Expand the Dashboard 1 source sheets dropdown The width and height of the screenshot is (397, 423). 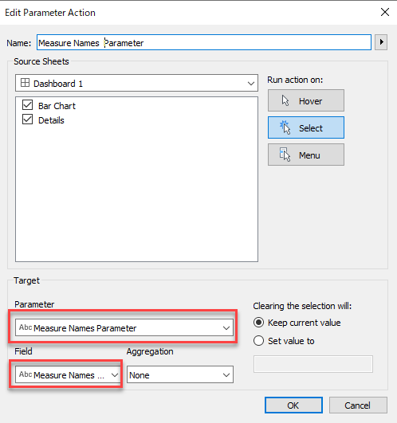coord(136,83)
